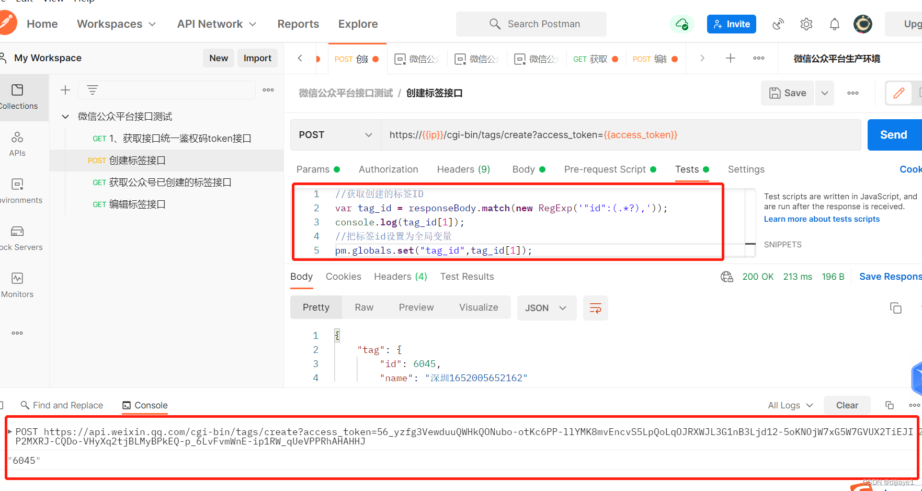Change the POST method dropdown
The width and height of the screenshot is (922, 491).
click(335, 135)
